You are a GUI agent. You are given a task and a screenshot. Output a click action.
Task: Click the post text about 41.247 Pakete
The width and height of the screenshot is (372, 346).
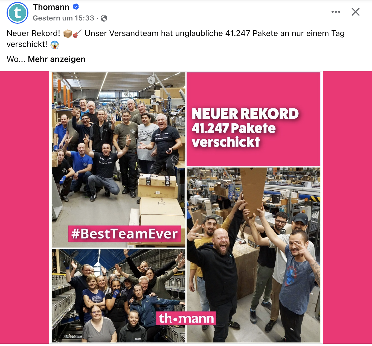tap(176, 39)
